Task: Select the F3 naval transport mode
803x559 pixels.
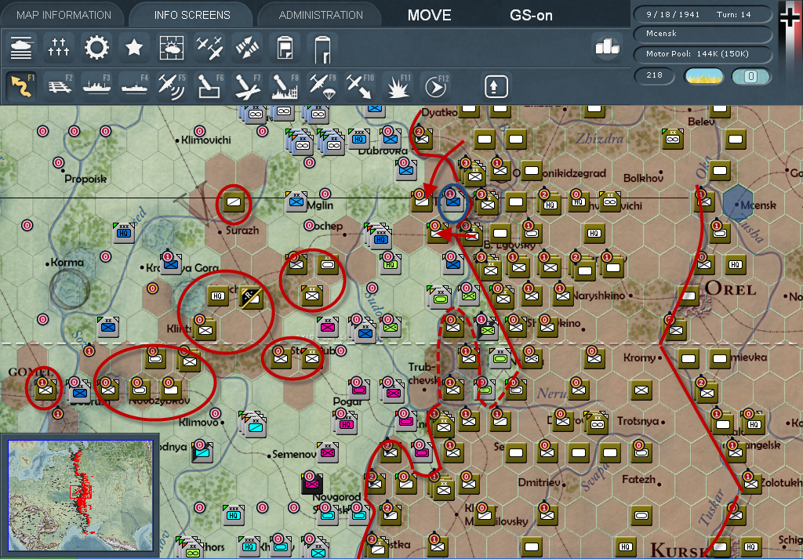Action: click(96, 85)
